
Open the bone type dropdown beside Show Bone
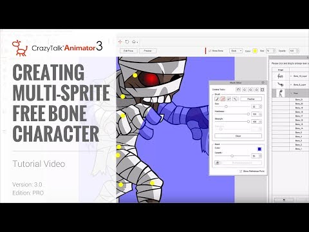click(x=236, y=51)
